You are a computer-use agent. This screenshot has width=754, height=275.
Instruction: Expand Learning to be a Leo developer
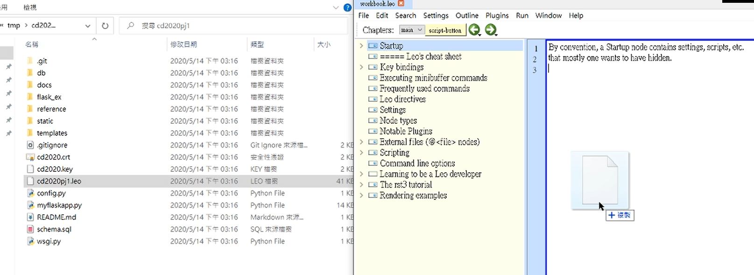[361, 174]
